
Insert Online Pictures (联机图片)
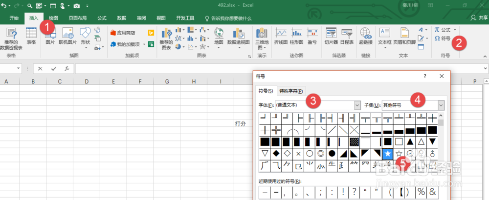[67, 36]
